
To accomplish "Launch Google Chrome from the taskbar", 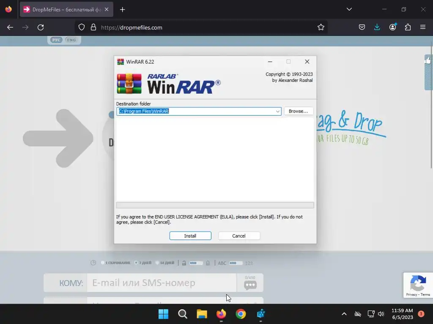I will (241, 314).
